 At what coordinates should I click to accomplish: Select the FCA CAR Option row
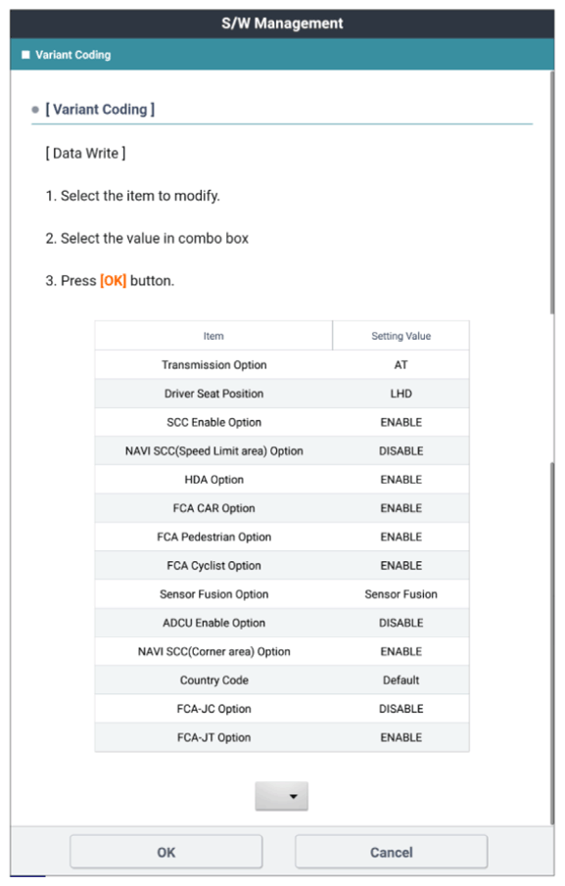coord(282,508)
